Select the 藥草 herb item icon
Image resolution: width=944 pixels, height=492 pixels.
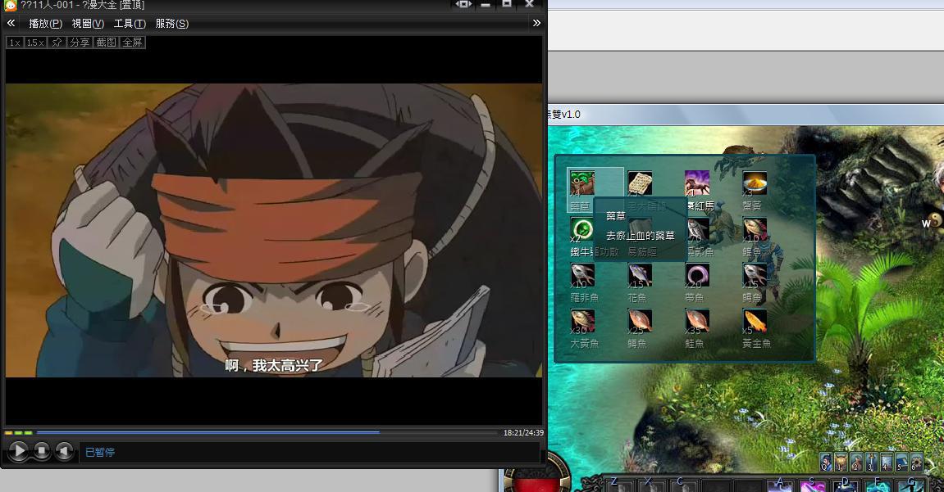pyautogui.click(x=582, y=183)
